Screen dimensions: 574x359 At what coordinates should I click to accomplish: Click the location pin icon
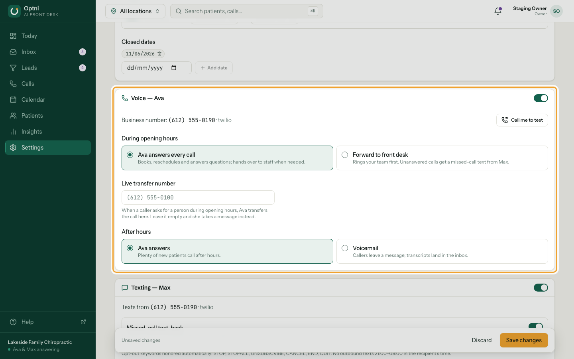point(114,11)
